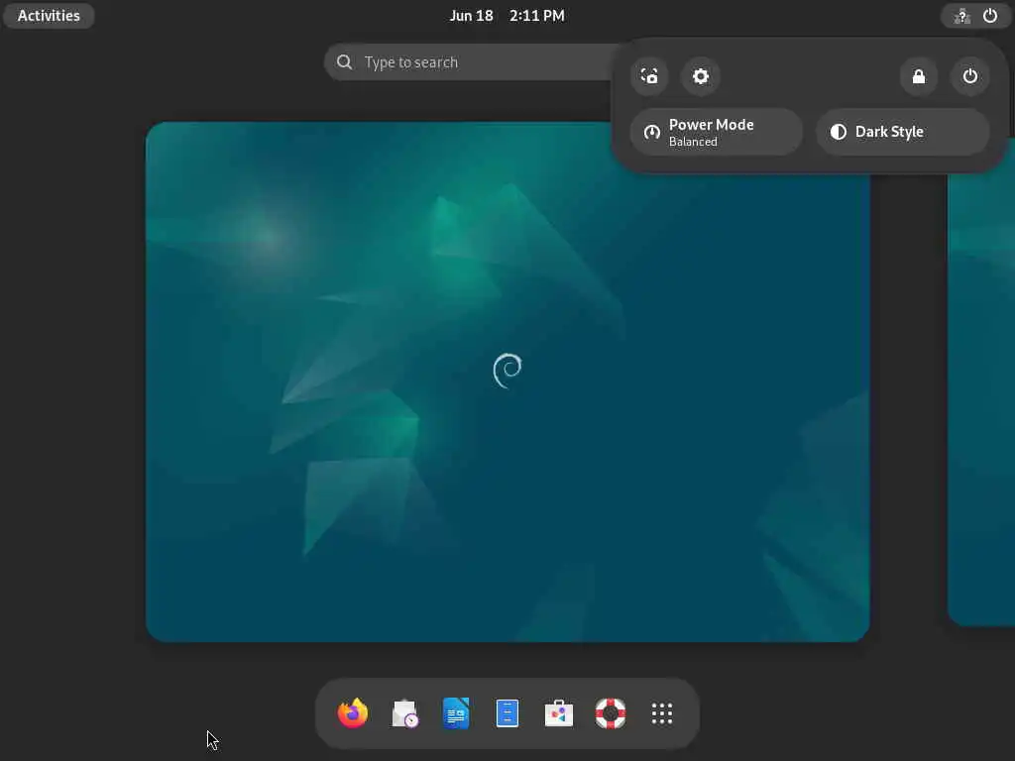This screenshot has width=1015, height=761.
Task: Lock the screen with padlock button
Action: [919, 76]
